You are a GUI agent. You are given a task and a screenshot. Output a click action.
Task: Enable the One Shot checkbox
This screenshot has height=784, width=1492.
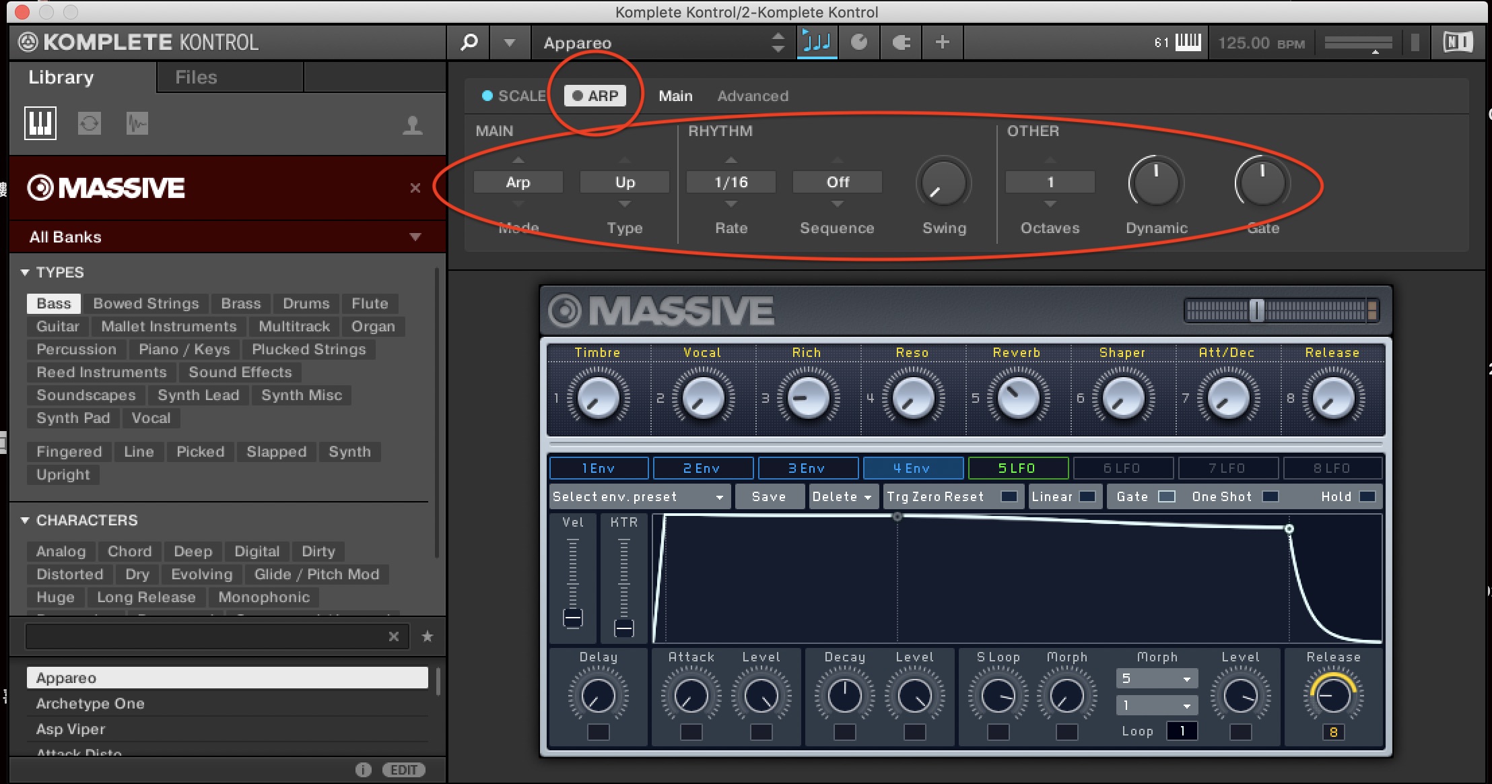click(x=1270, y=496)
